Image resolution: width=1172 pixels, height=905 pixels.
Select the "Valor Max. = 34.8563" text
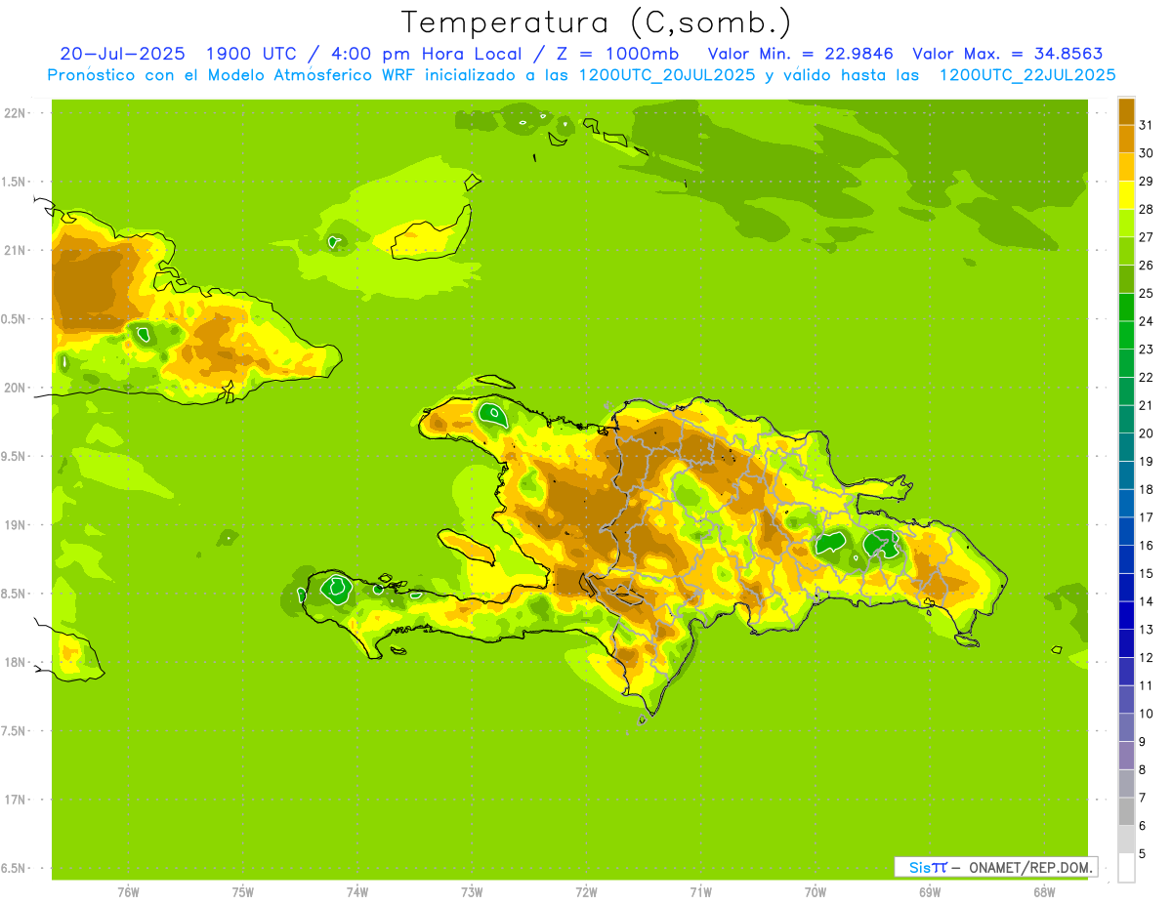coord(1007,54)
